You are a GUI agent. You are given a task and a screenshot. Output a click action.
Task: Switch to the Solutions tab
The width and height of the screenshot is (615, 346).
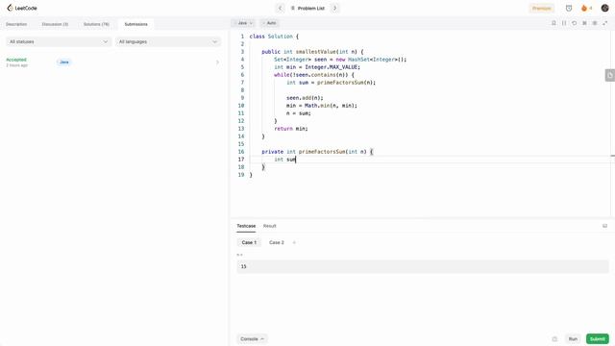96,24
